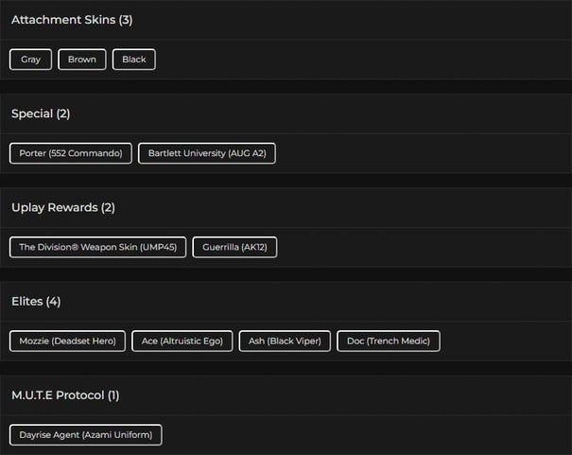Click the Uplay Rewards count (2)

pos(108,207)
